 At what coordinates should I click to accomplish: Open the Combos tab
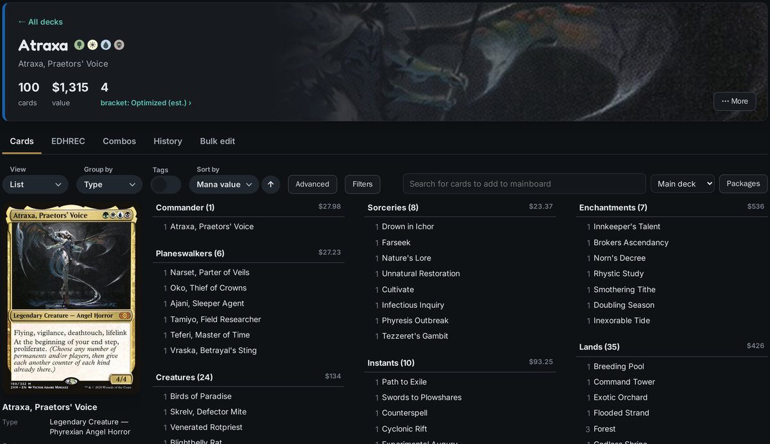pyautogui.click(x=119, y=141)
